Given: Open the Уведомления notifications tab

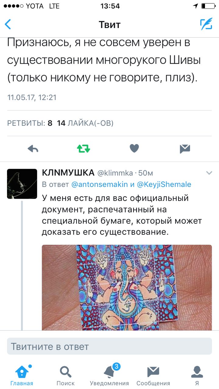Looking at the screenshot, I should click(x=109, y=375).
